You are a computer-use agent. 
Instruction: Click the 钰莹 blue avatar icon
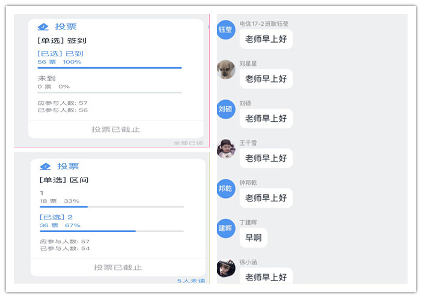(225, 30)
